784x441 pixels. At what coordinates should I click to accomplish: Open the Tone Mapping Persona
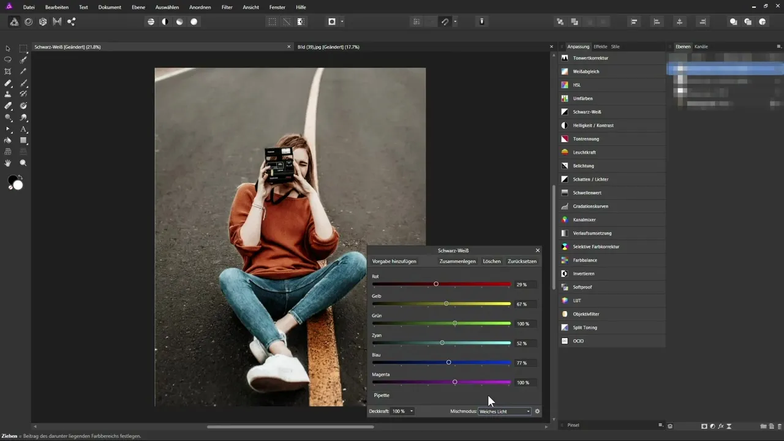pyautogui.click(x=57, y=21)
